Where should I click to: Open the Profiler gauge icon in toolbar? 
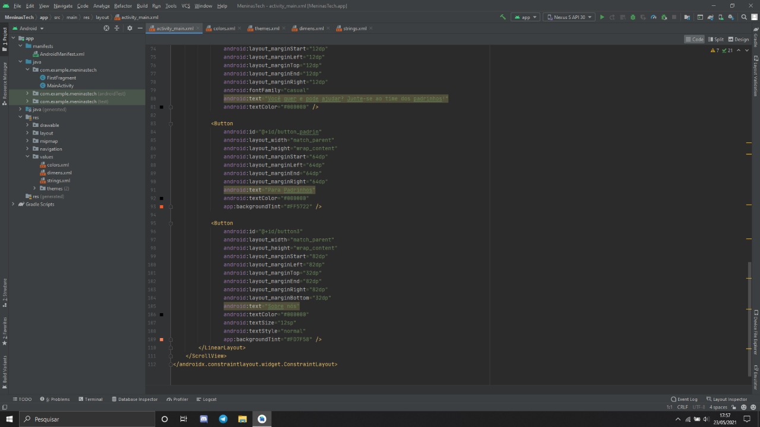click(x=653, y=17)
